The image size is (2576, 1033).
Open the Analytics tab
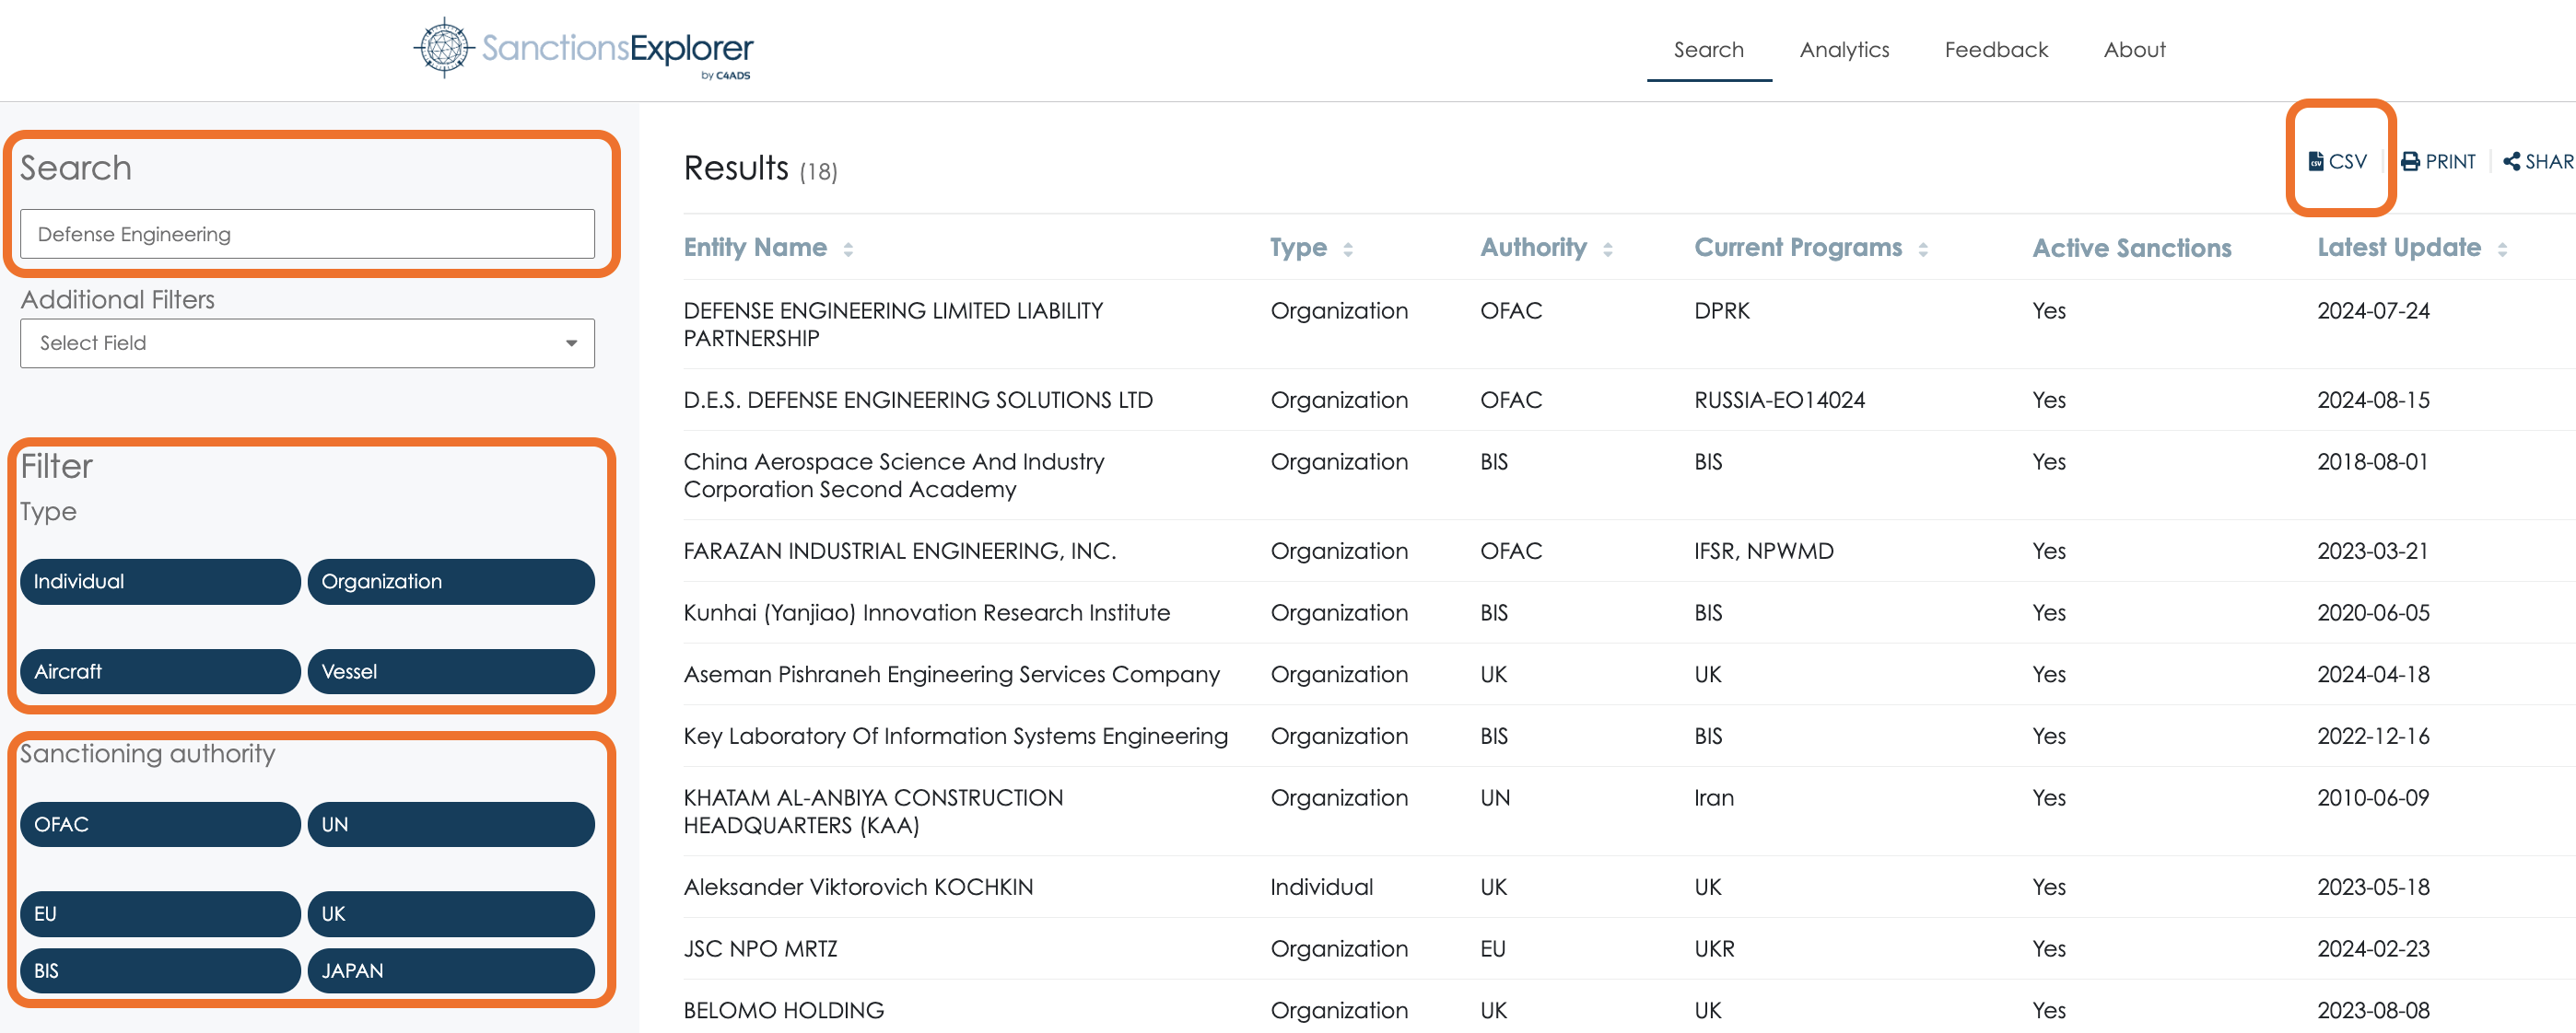tap(1844, 50)
